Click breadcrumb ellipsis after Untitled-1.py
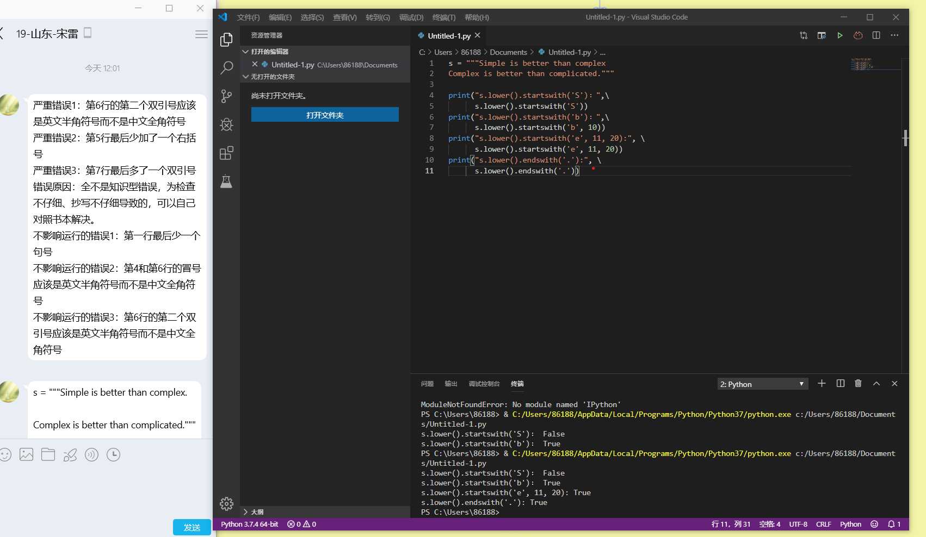926x537 pixels. [602, 52]
